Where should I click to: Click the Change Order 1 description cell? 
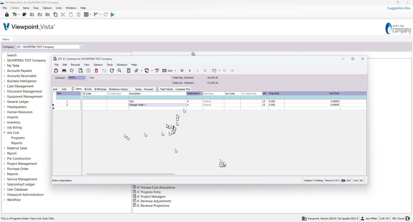tap(157, 105)
